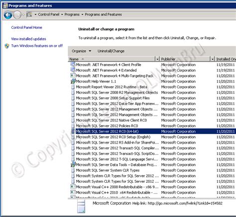Click icon of SQL Server Data Tools Database Projects
Image resolution: width=236 pixels, height=217 pixels.
coord(73,165)
